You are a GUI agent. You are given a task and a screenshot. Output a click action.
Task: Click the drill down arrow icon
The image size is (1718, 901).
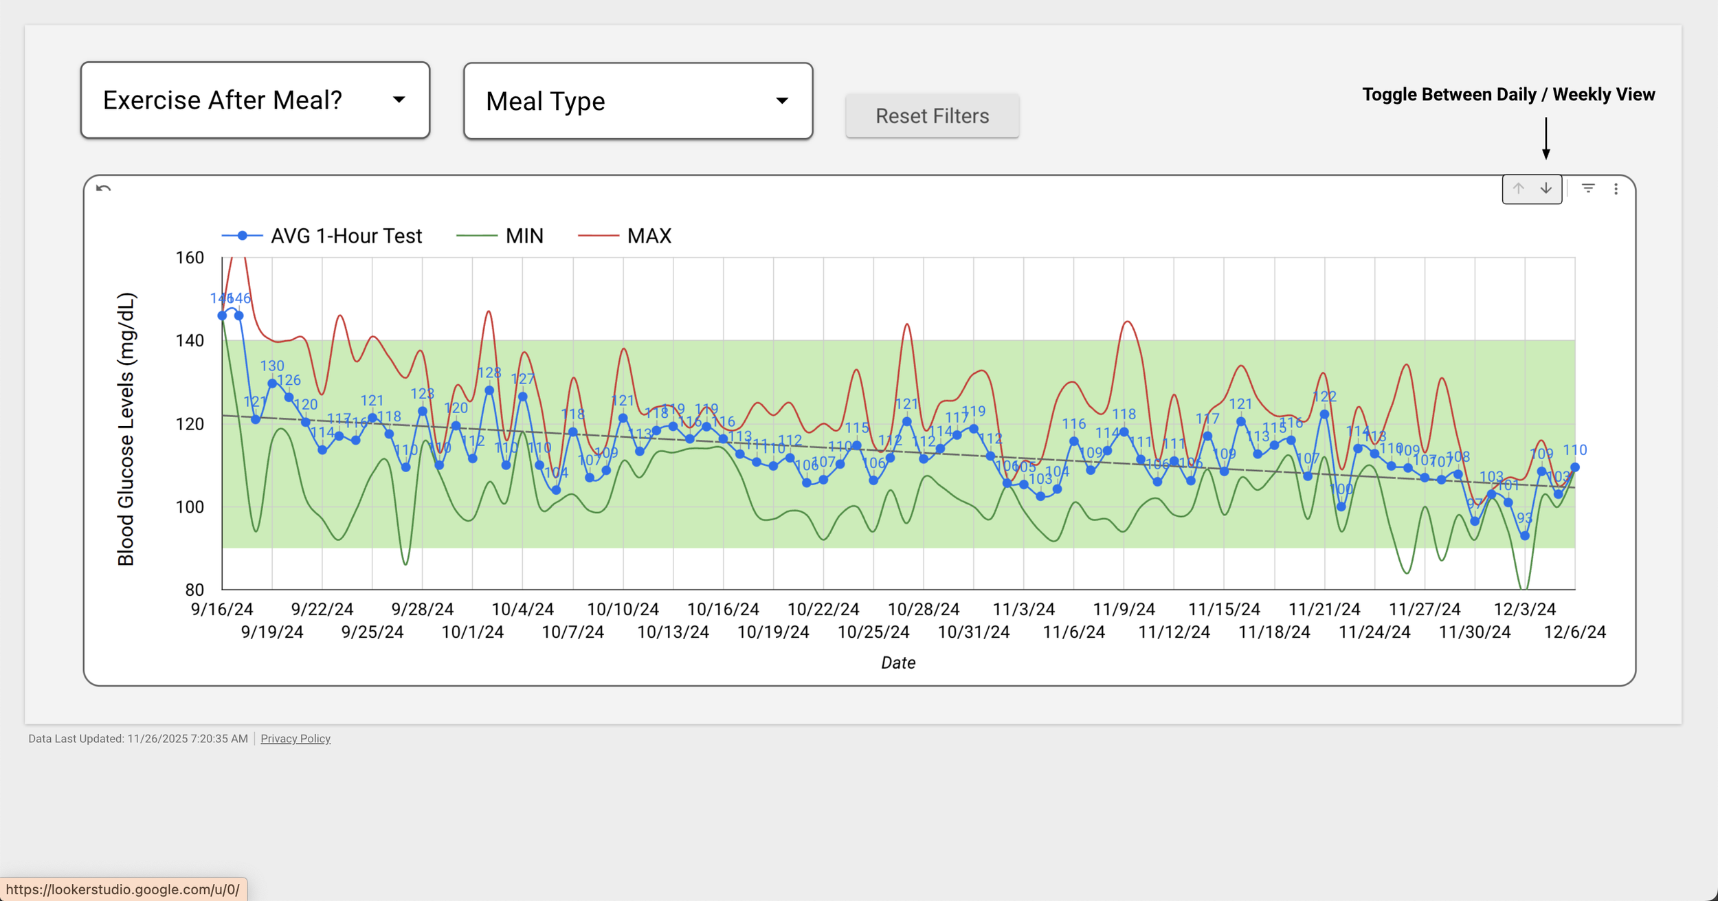(1546, 188)
